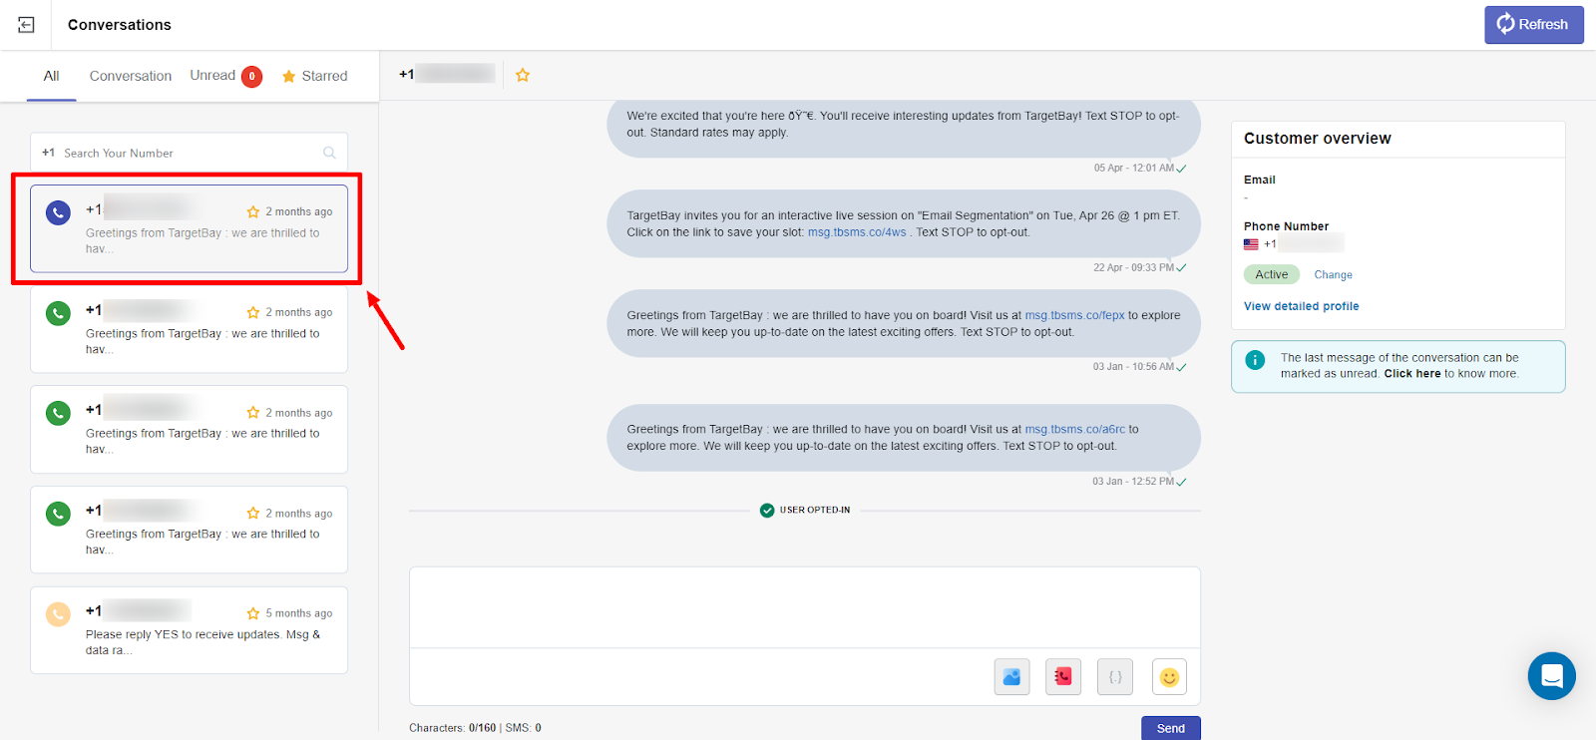Click the US flag beside the phone number
1596x740 pixels.
pyautogui.click(x=1251, y=244)
